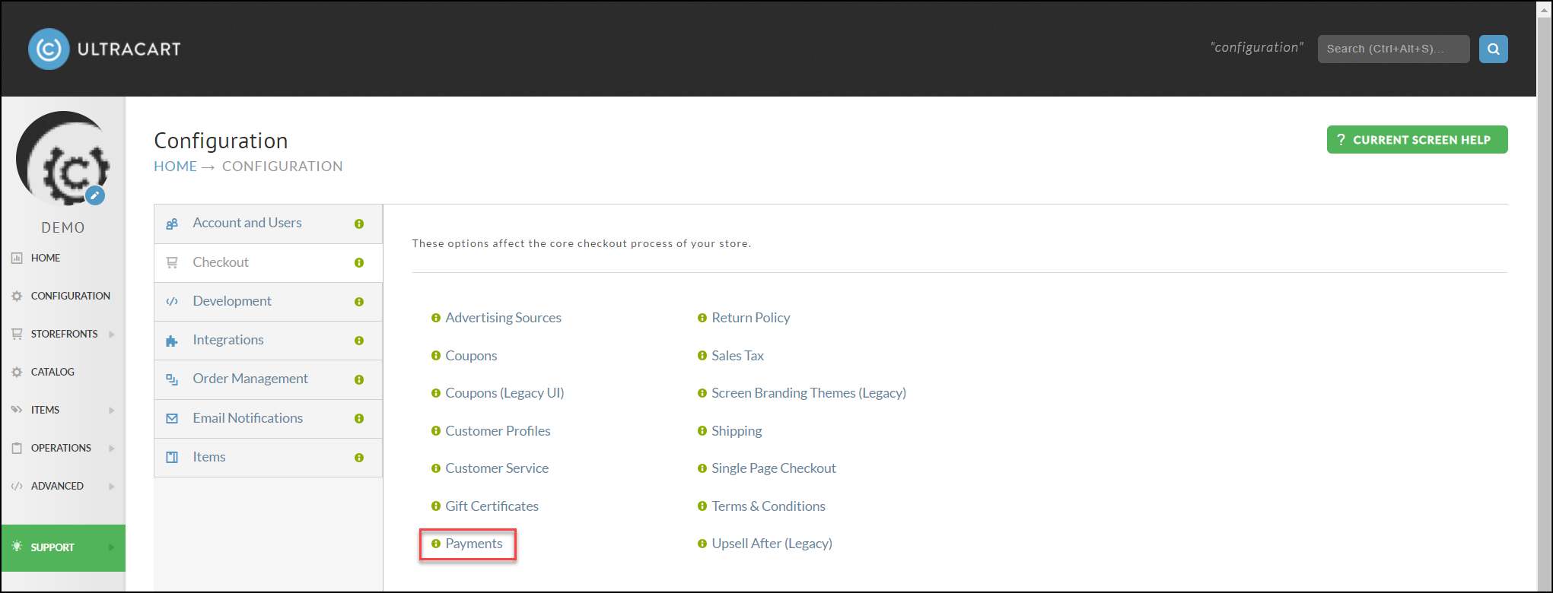
Task: Click into the search input field
Action: [x=1393, y=49]
